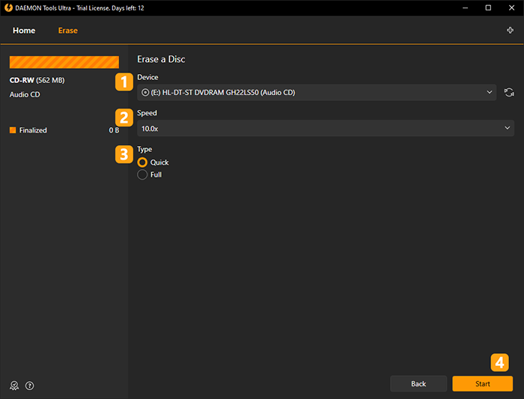Click the Erase a Disc heading

click(161, 59)
